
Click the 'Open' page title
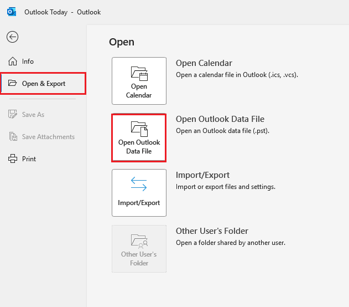coord(122,42)
